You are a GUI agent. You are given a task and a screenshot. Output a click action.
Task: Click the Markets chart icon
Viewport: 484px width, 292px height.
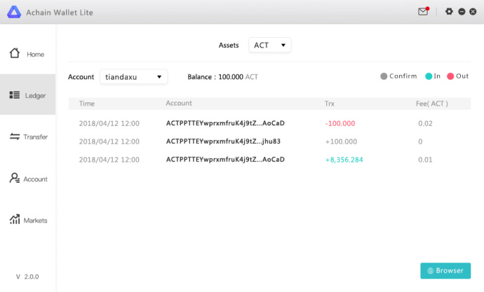(x=15, y=219)
